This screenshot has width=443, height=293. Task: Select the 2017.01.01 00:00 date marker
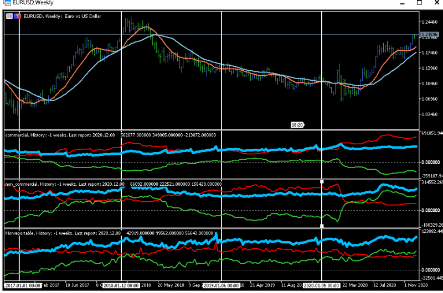tap(23, 285)
